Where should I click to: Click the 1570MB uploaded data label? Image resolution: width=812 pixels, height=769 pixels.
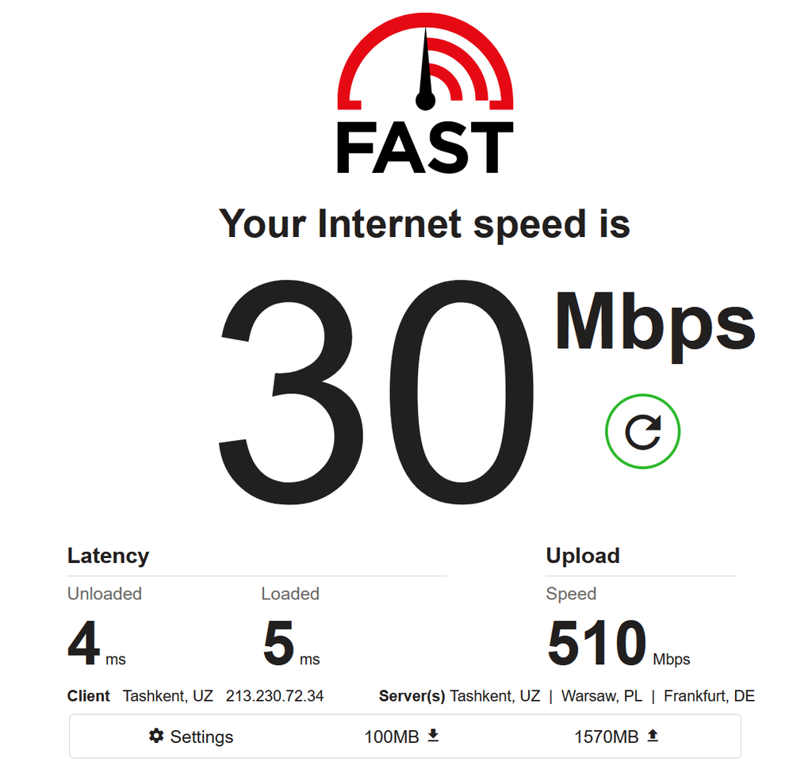coord(607,736)
